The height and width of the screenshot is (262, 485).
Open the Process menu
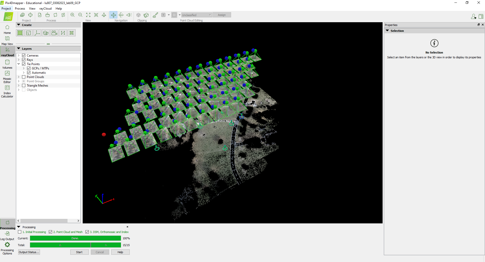coord(20,9)
